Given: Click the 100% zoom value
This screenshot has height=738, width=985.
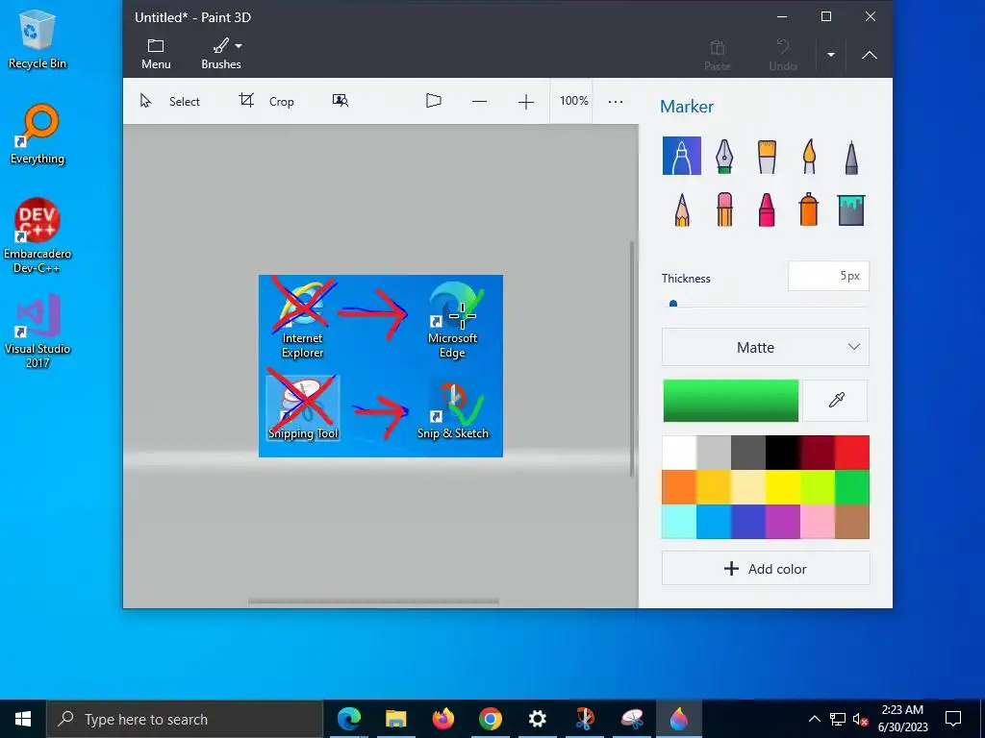Looking at the screenshot, I should (x=573, y=100).
